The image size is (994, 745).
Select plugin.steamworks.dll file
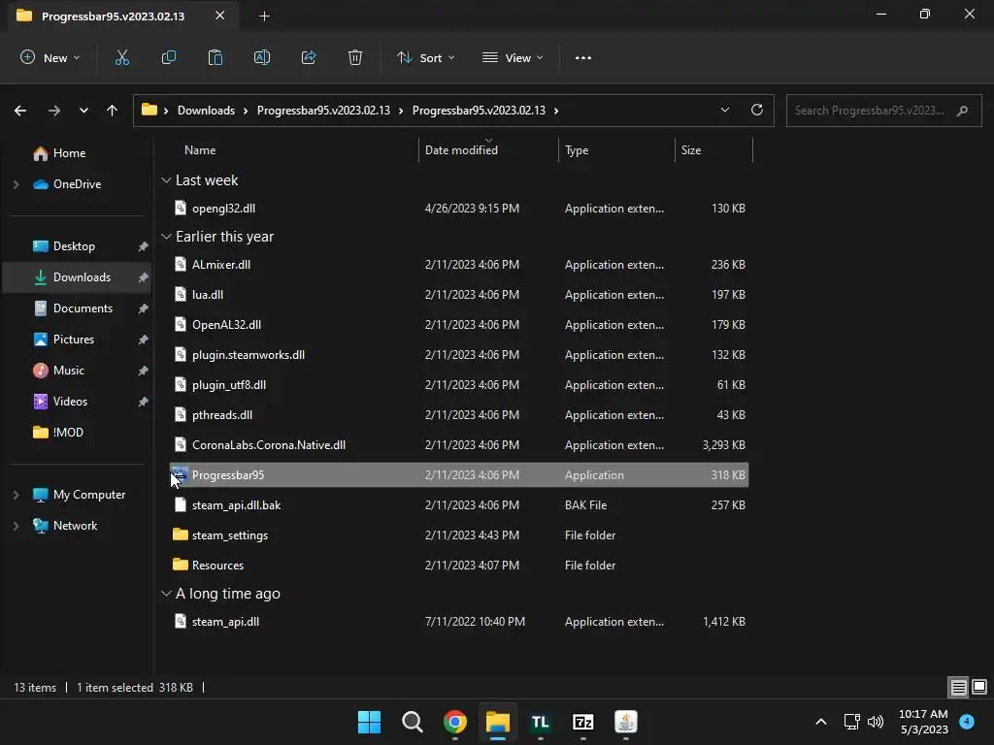[x=459, y=355]
